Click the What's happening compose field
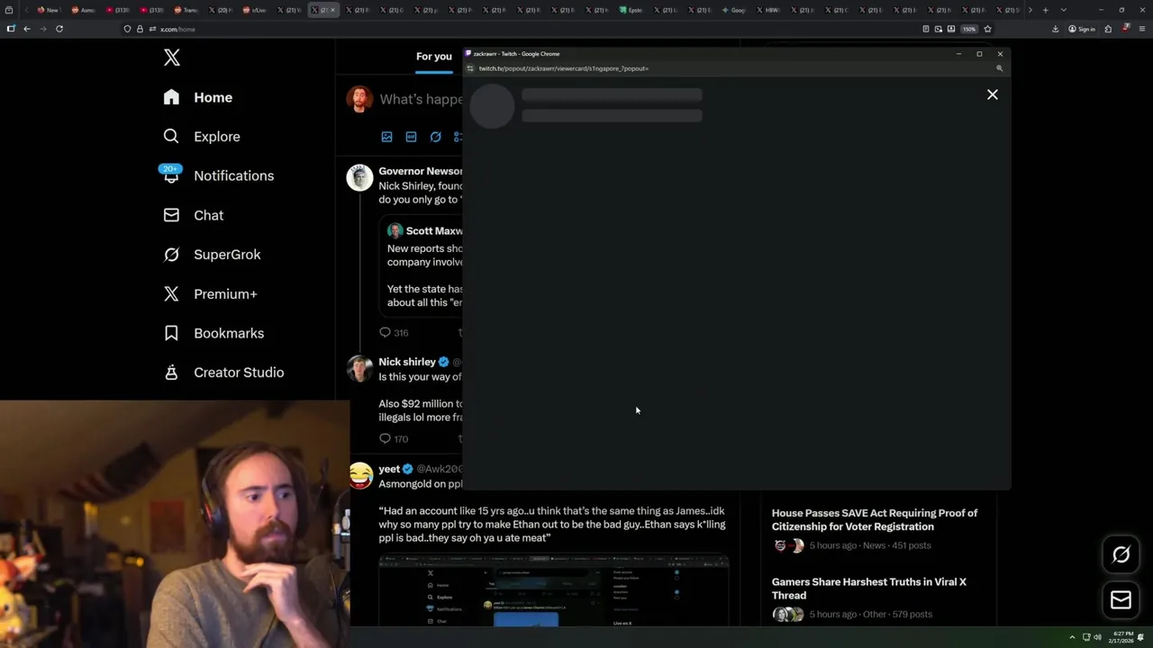Viewport: 1153px width, 648px height. pos(421,99)
